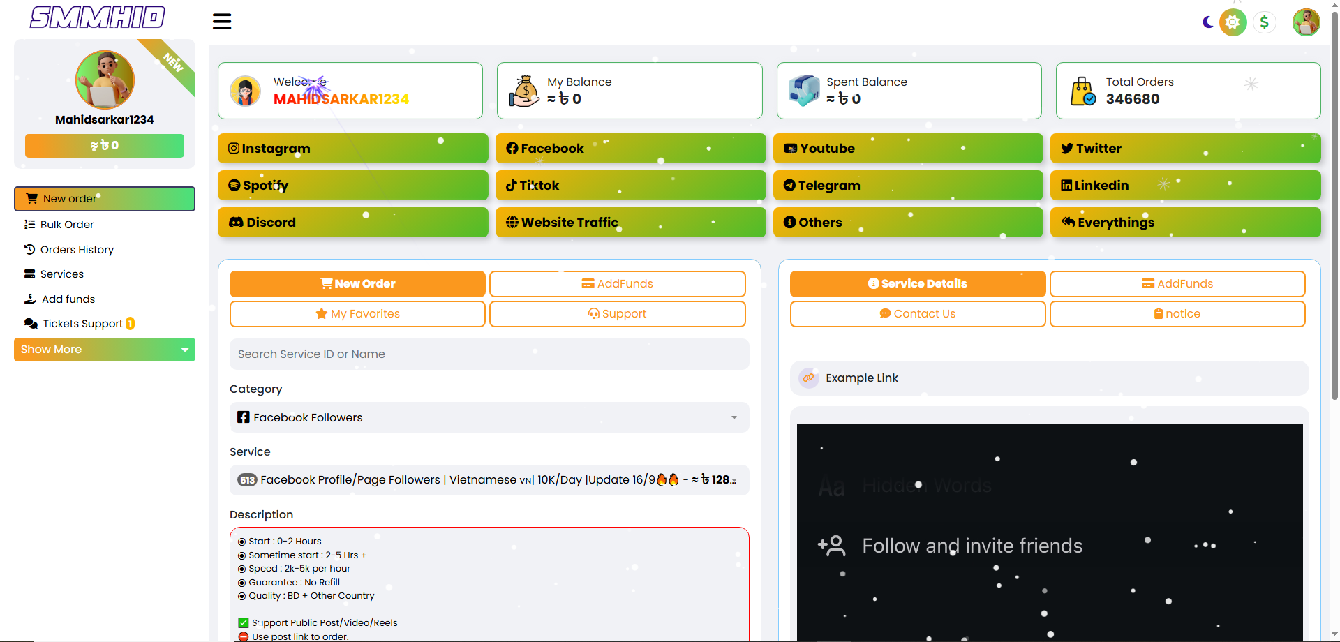Image resolution: width=1340 pixels, height=642 pixels.
Task: Select the light mode sun icon
Action: (1233, 22)
